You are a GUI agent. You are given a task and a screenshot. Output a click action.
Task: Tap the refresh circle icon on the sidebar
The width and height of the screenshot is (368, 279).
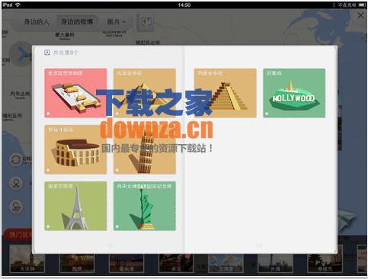pos(16,160)
